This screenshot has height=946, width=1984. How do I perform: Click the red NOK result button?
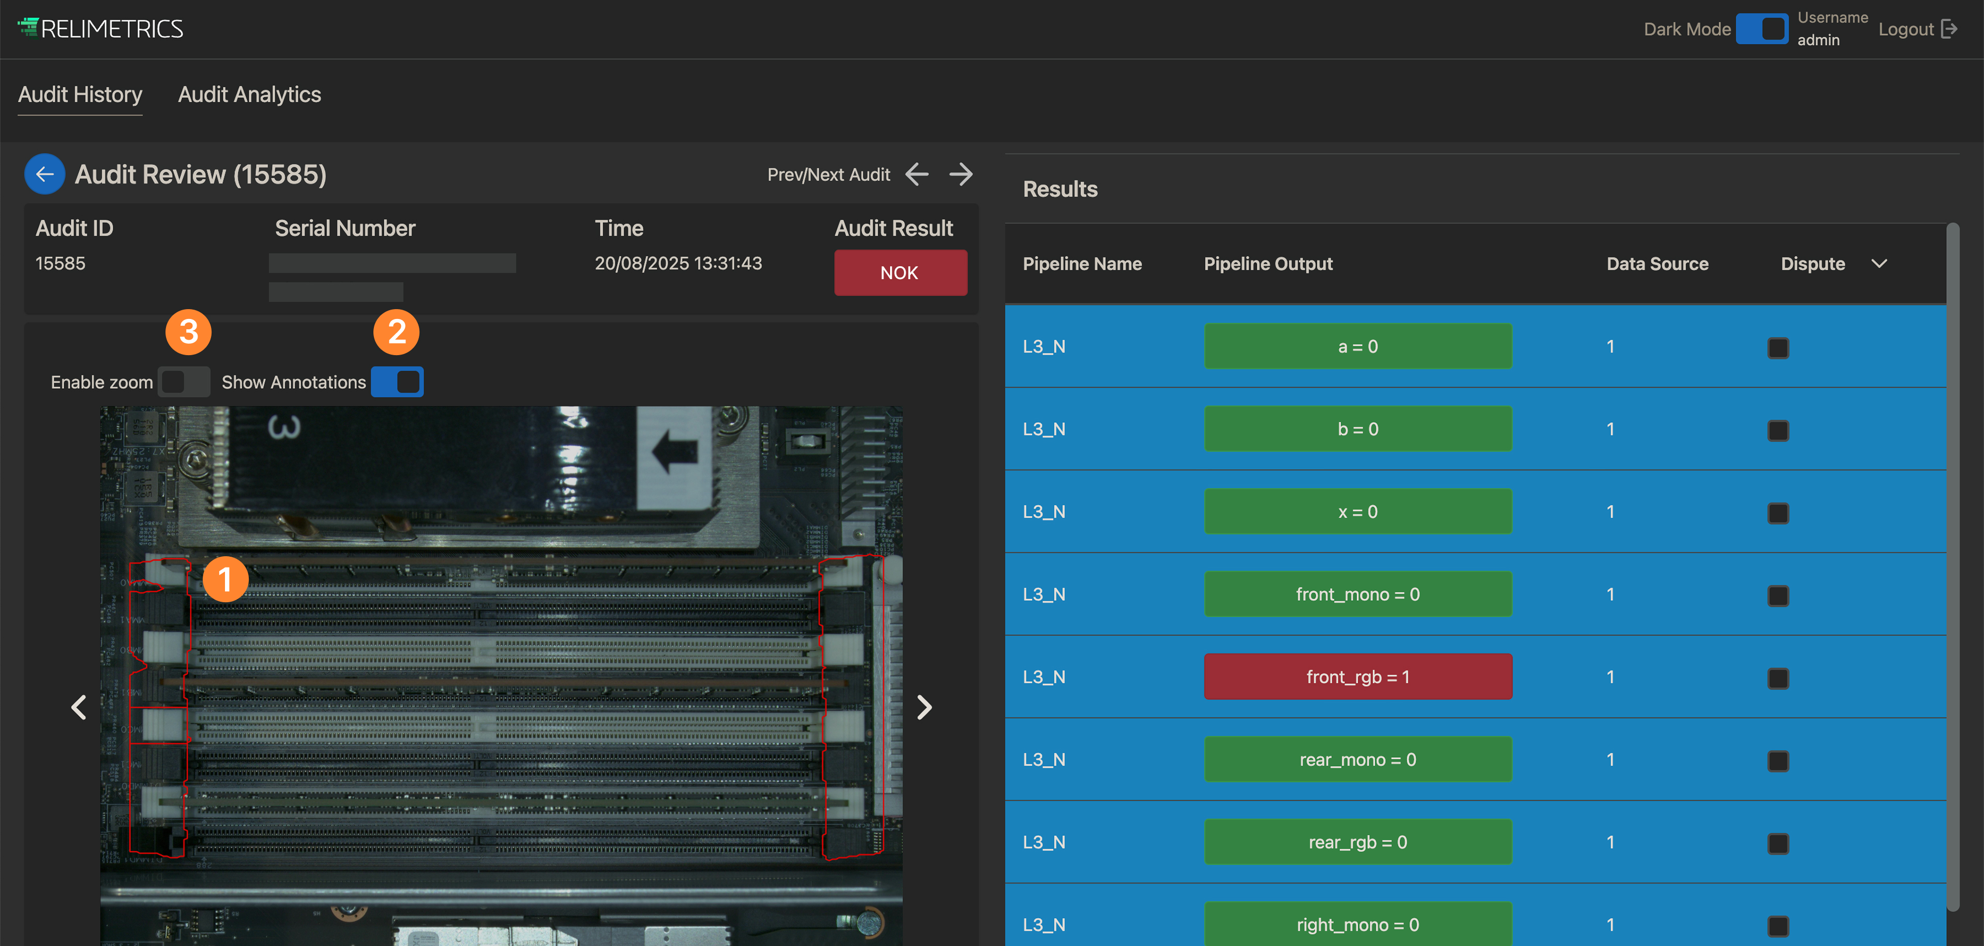pos(900,272)
